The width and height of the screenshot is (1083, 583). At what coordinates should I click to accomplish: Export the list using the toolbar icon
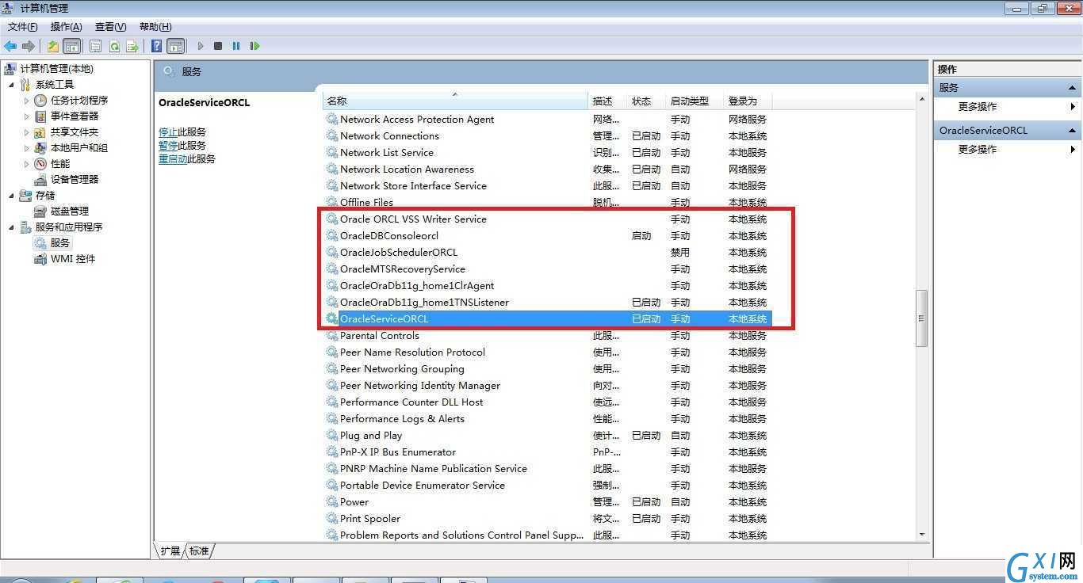[x=132, y=46]
